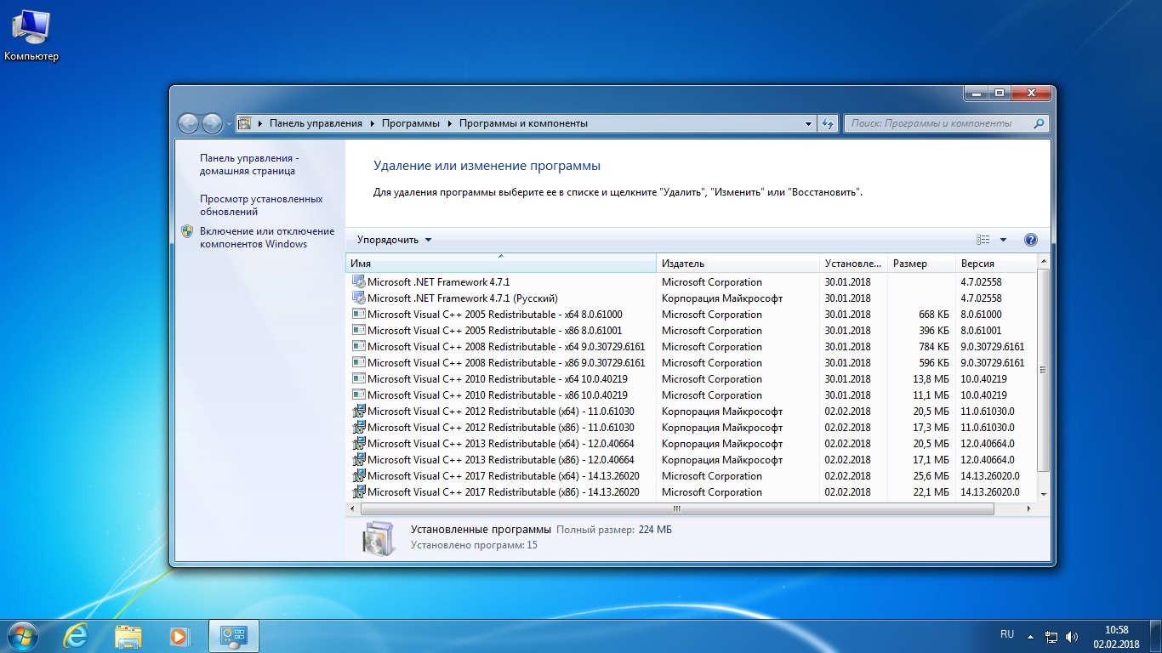The width and height of the screenshot is (1162, 653).
Task: Open Internet Explorer from the taskbar
Action: [x=76, y=636]
